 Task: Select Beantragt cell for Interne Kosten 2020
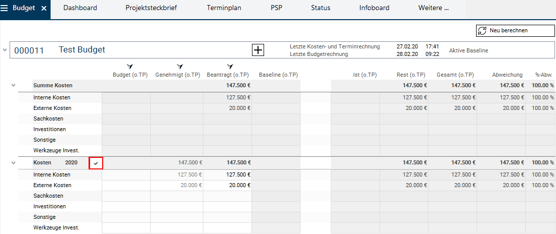(x=227, y=174)
